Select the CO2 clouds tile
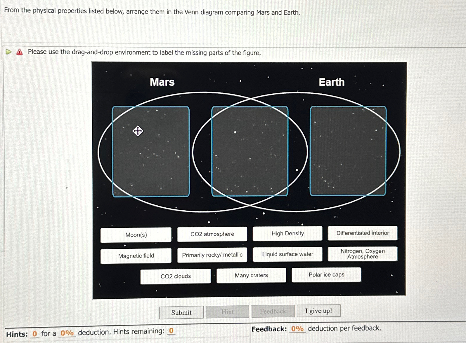466x343 pixels. [175, 276]
